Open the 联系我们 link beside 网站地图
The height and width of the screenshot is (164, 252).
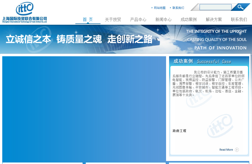[178, 8]
